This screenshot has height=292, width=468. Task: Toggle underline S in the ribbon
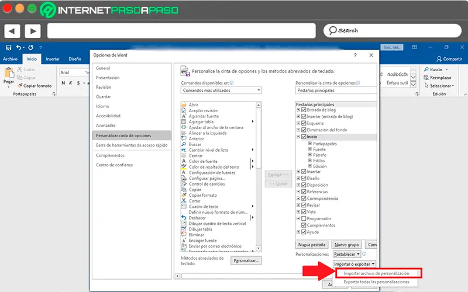[x=78, y=83]
